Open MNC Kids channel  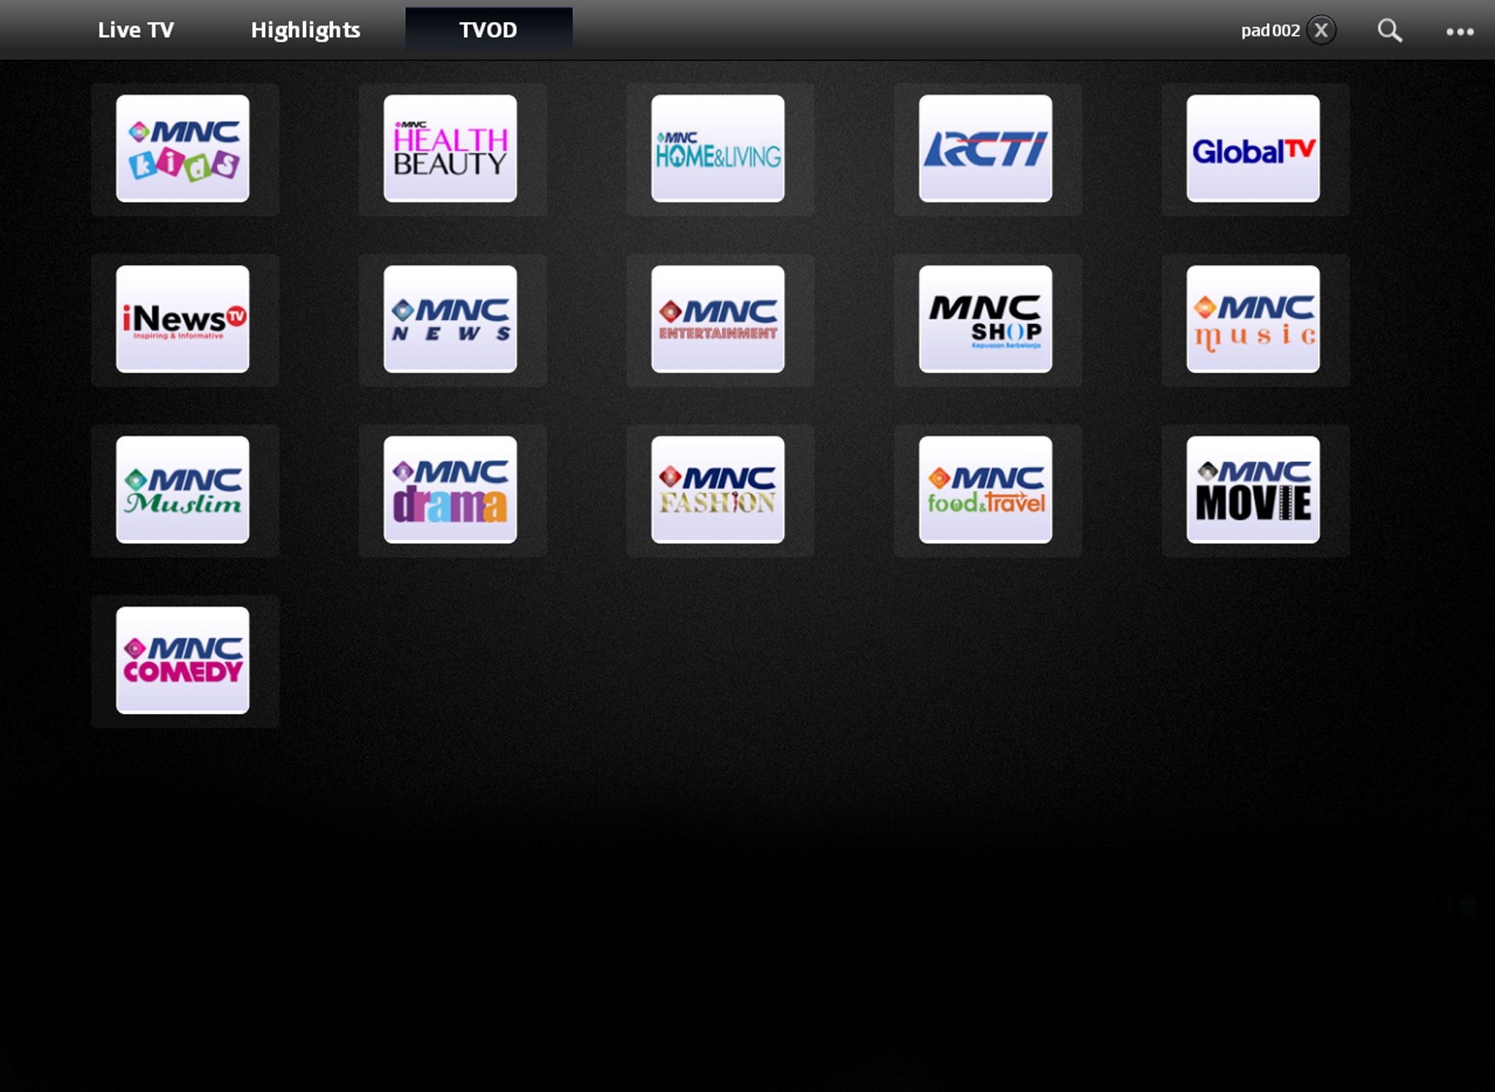coord(183,148)
